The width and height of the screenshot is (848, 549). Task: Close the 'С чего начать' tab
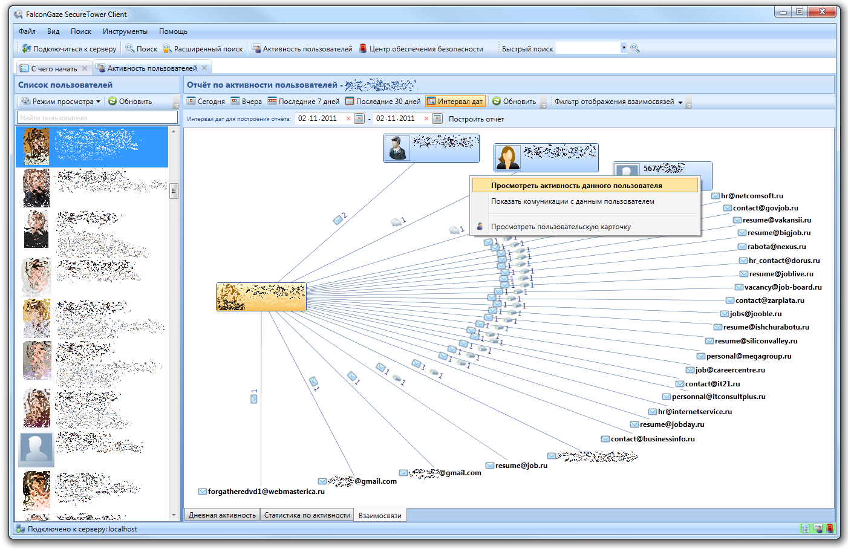pos(85,68)
